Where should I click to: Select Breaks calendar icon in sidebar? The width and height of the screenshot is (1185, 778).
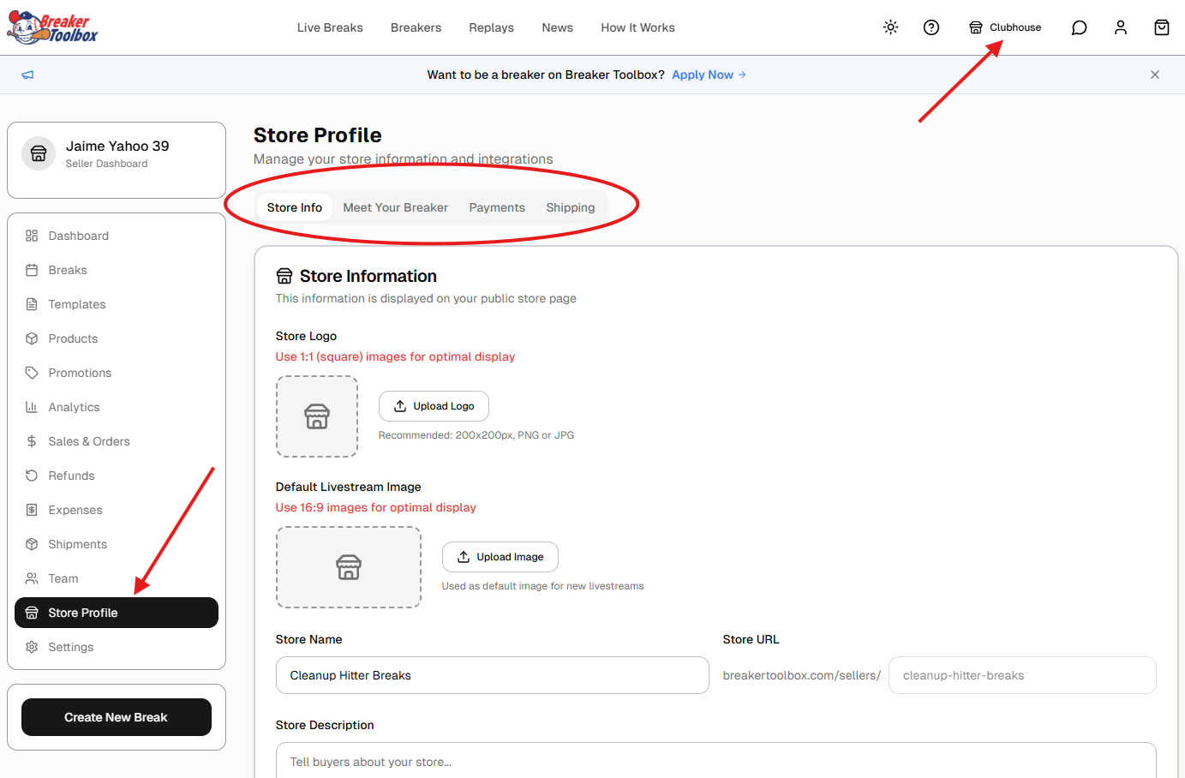32,270
